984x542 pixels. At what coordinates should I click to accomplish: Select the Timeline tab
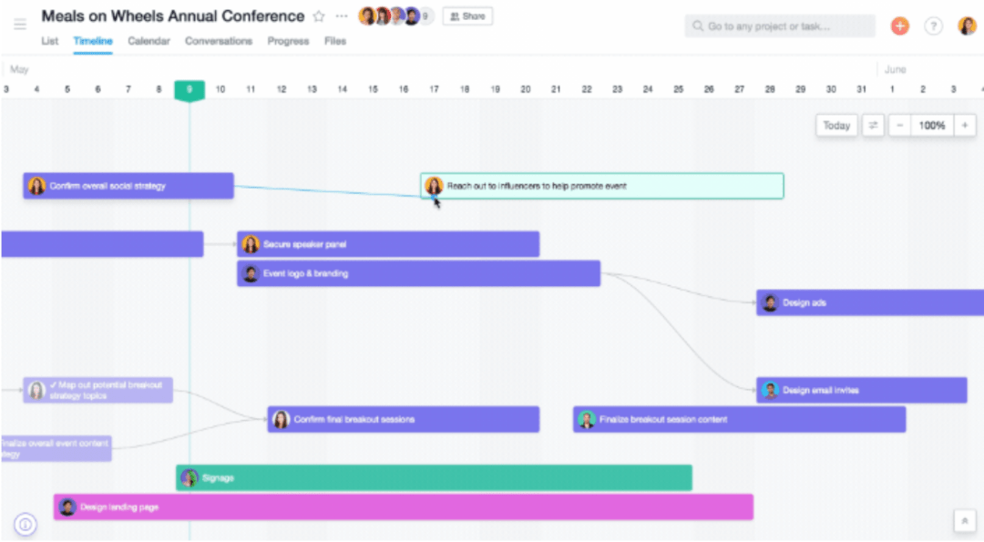[93, 41]
